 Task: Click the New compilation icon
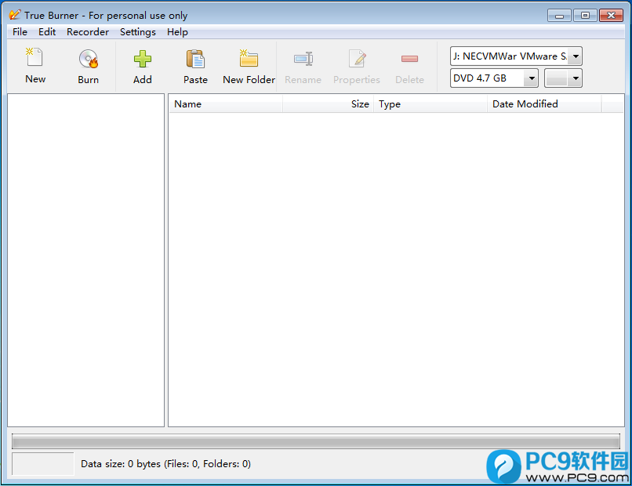[35, 58]
